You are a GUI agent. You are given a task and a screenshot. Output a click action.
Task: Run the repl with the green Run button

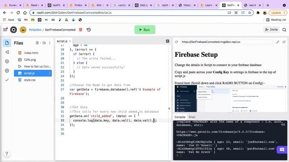[x=144, y=30]
